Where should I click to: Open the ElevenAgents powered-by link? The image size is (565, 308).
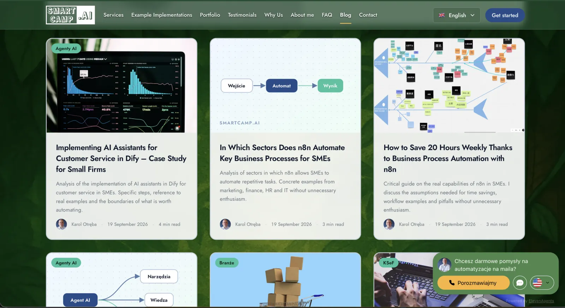click(x=541, y=301)
